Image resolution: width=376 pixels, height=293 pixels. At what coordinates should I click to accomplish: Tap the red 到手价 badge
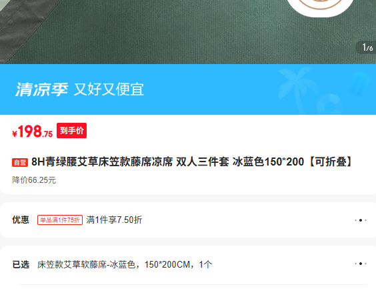click(x=71, y=130)
